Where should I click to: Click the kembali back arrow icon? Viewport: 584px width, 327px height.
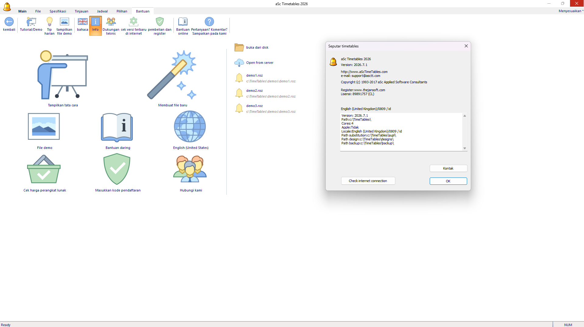(x=9, y=22)
